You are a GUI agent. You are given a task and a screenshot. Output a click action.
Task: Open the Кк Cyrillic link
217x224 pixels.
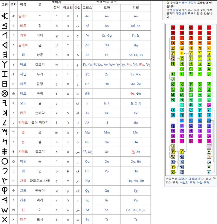click(x=136, y=113)
